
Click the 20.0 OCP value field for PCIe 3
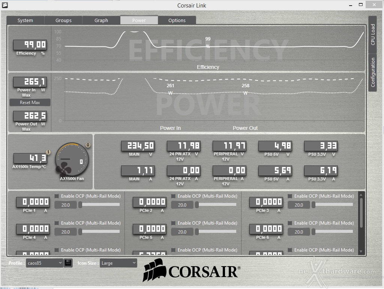tap(299, 205)
